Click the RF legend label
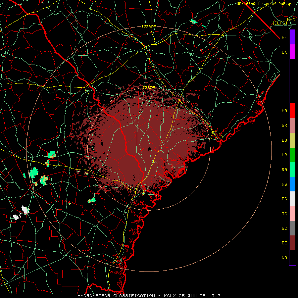298x298 pixels. point(284,37)
